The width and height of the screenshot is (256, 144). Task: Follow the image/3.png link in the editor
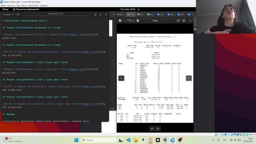point(77,69)
